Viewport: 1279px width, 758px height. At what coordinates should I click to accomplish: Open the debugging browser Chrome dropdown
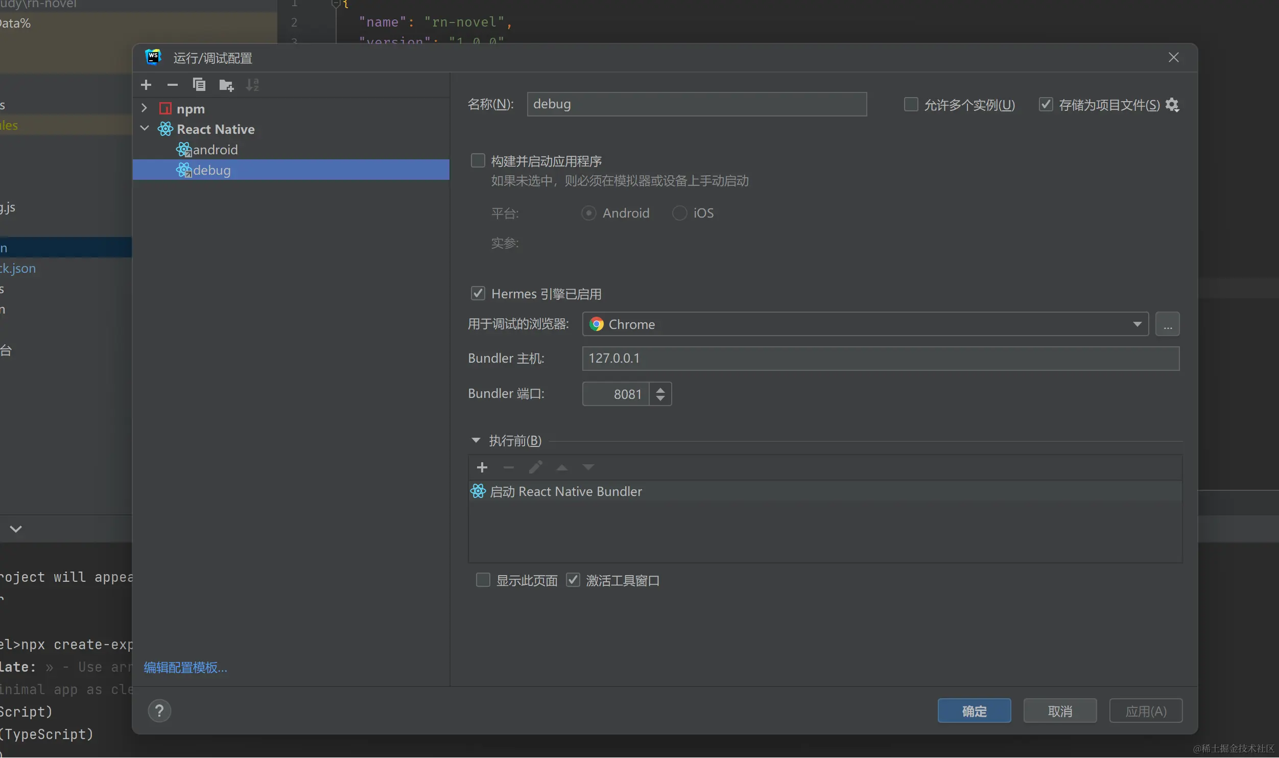(x=865, y=324)
